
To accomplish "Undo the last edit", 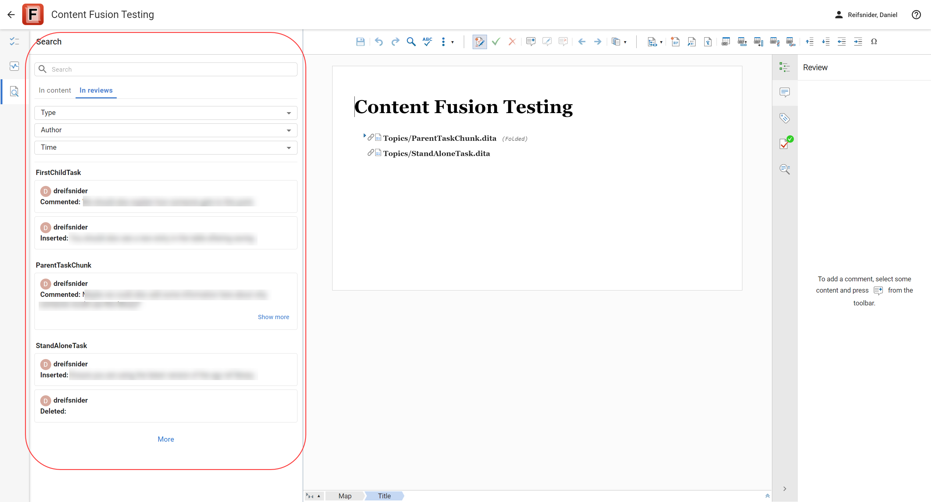I will coord(379,41).
